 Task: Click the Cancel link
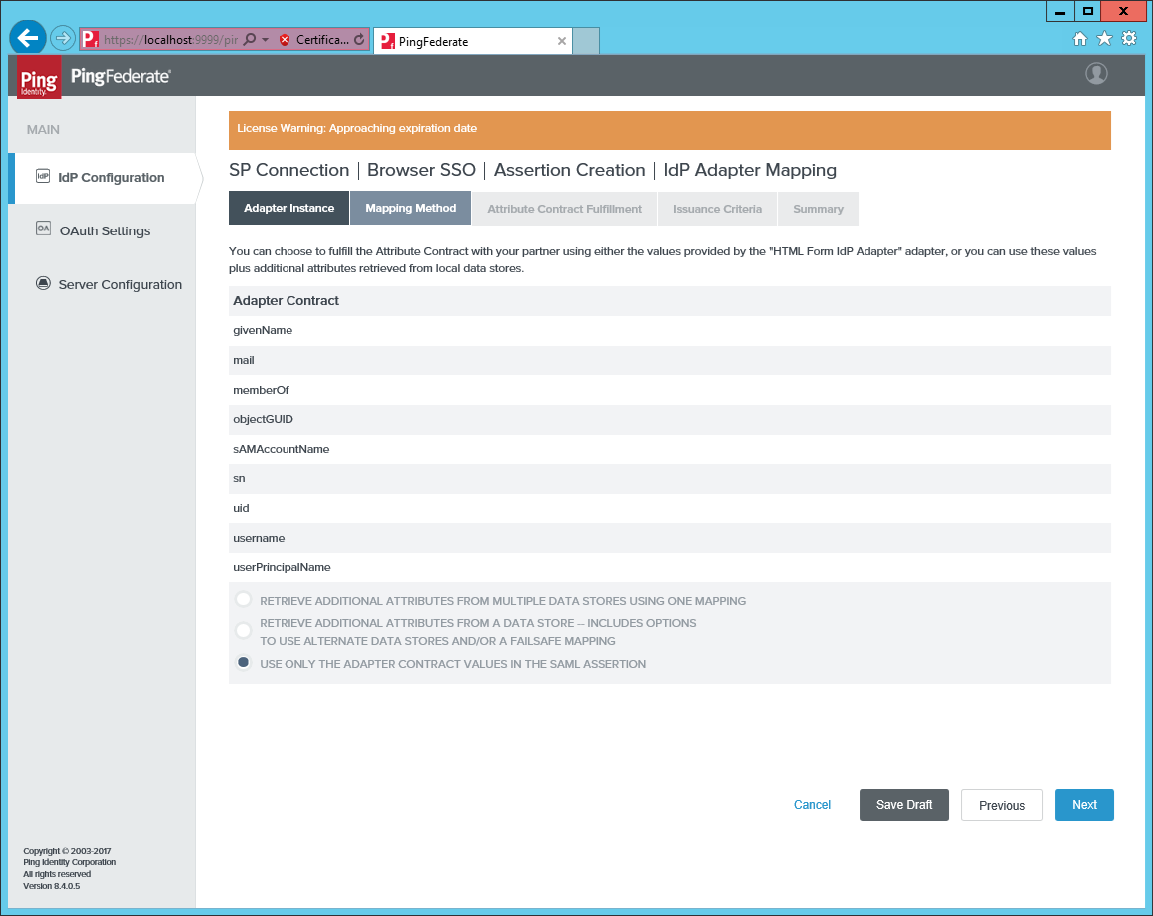click(812, 805)
